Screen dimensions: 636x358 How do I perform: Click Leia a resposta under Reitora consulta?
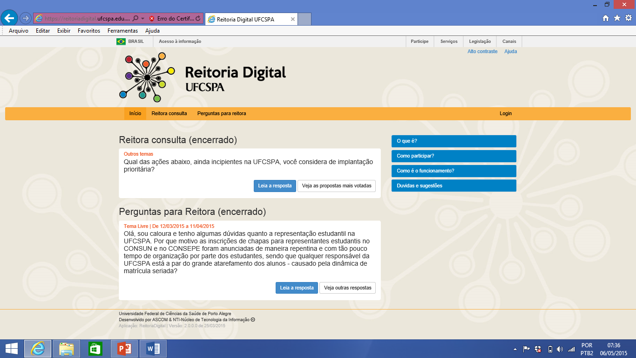point(275,186)
